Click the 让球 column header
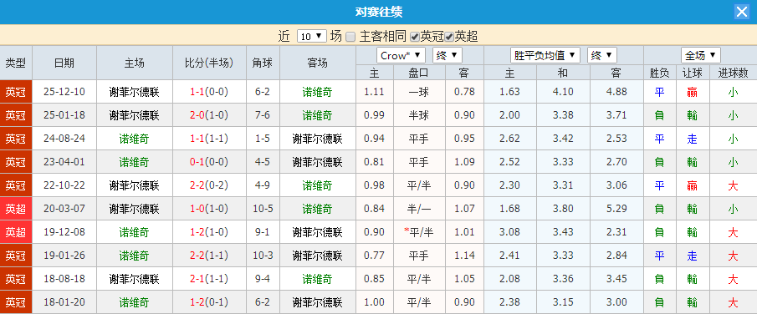The image size is (757, 314). pyautogui.click(x=693, y=73)
